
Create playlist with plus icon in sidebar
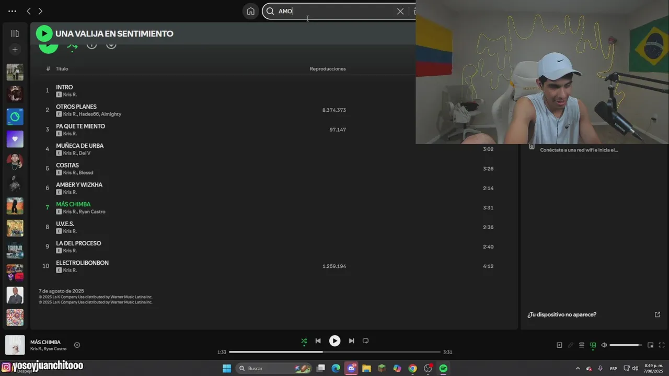click(x=15, y=50)
